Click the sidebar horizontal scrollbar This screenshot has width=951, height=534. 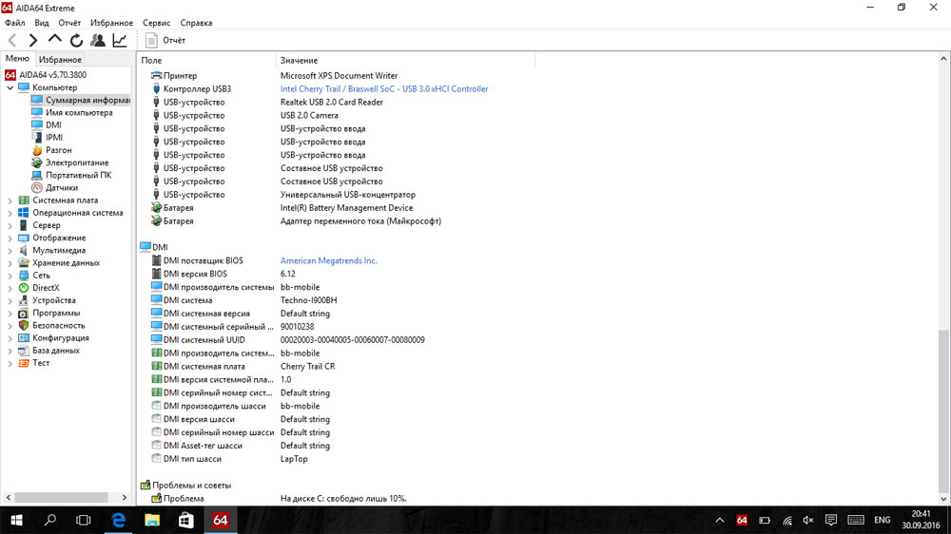(x=61, y=498)
